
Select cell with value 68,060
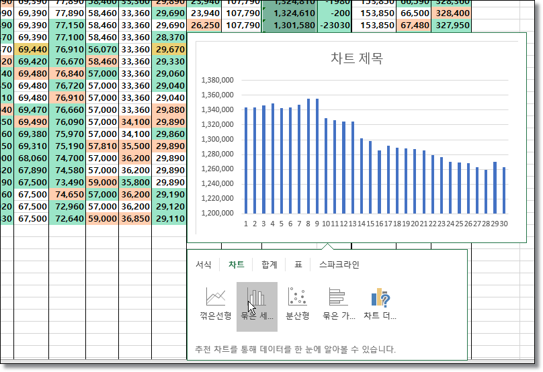(31, 158)
